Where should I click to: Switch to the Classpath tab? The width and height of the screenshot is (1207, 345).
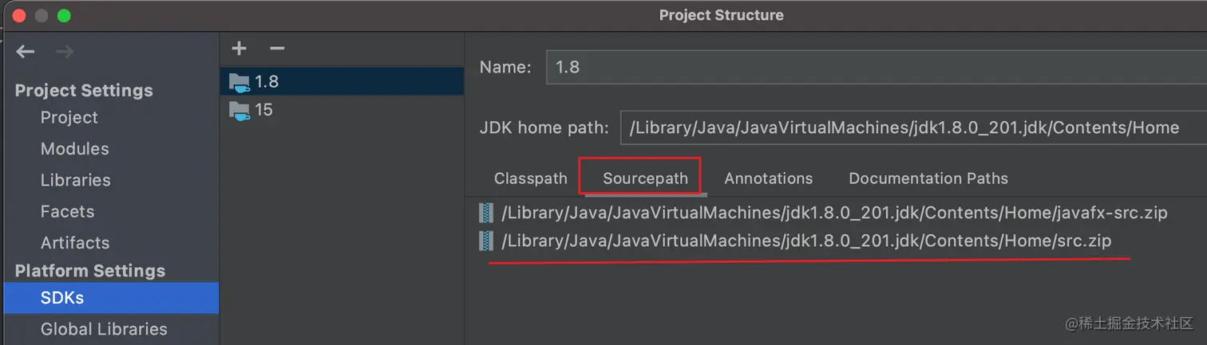[x=531, y=178]
